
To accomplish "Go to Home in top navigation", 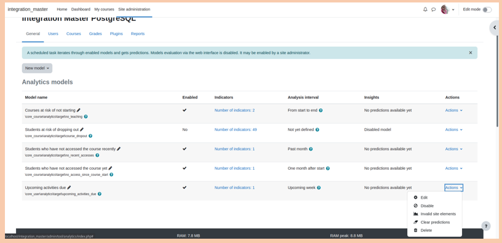I will tap(62, 9).
